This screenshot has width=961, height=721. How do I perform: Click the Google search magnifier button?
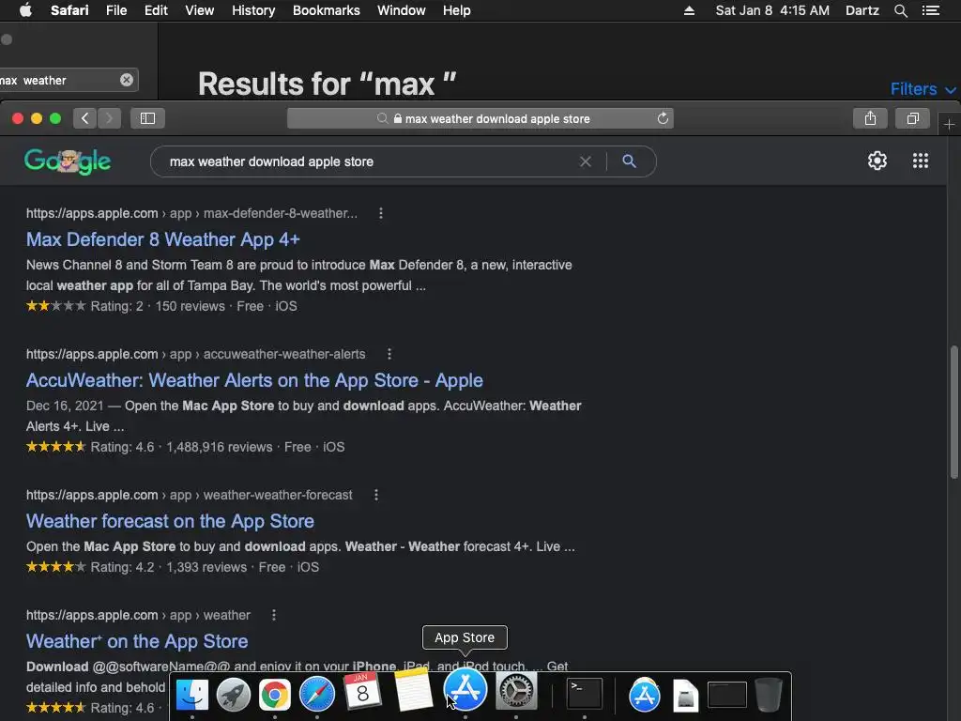629,161
